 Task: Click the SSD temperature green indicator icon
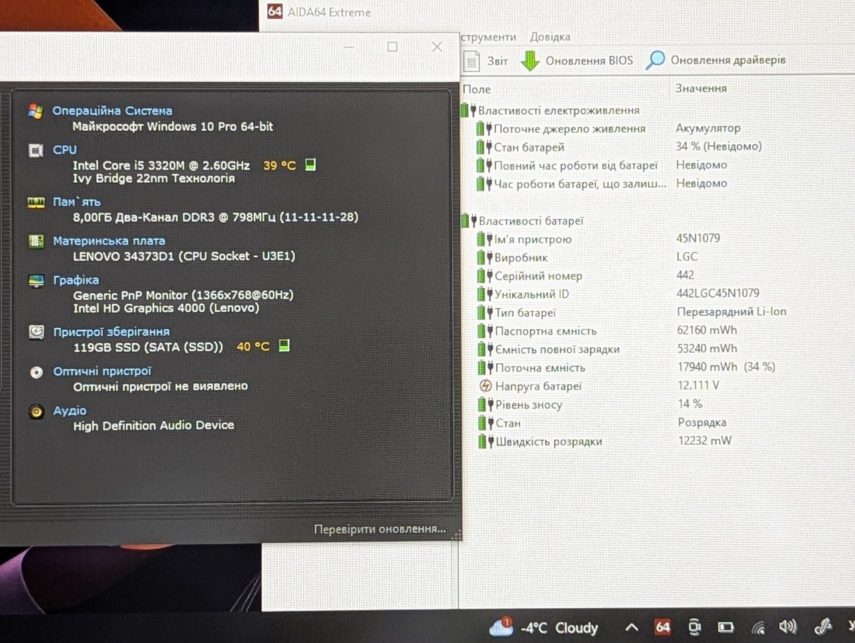coord(284,345)
